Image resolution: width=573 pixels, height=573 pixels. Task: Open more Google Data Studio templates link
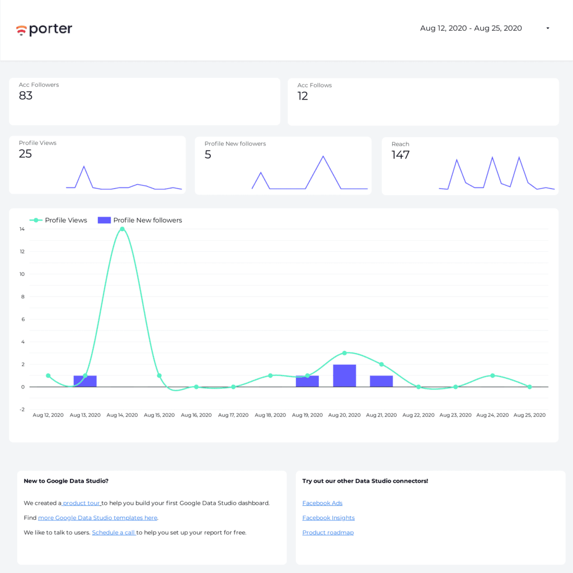97,518
